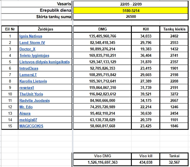The image size is (190, 167).
Task: Follow the Svieto lygintojas link
Action: tap(34, 56)
